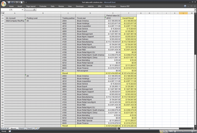Open the Developer tab

pos(80,6)
